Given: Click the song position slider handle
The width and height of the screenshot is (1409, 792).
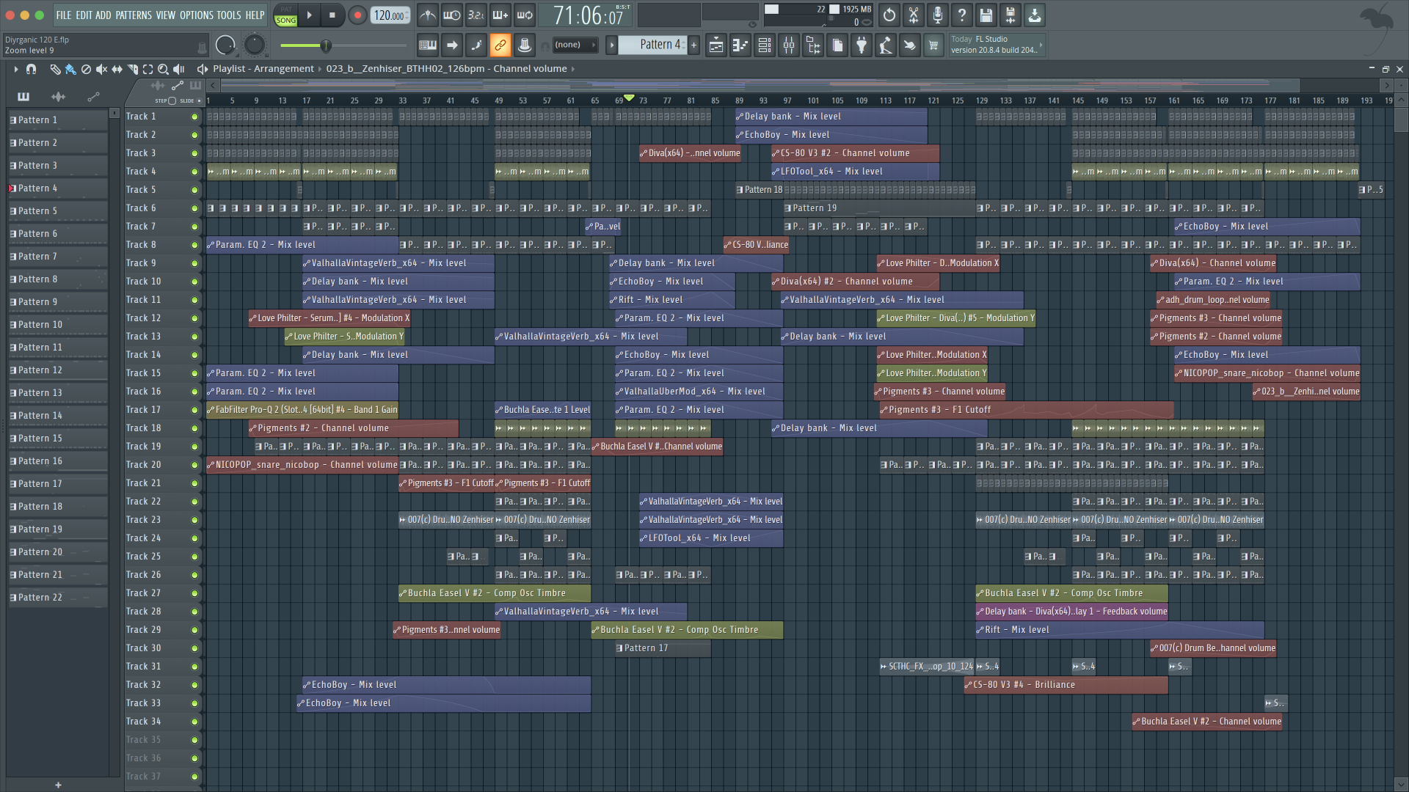Looking at the screenshot, I should coord(326,45).
